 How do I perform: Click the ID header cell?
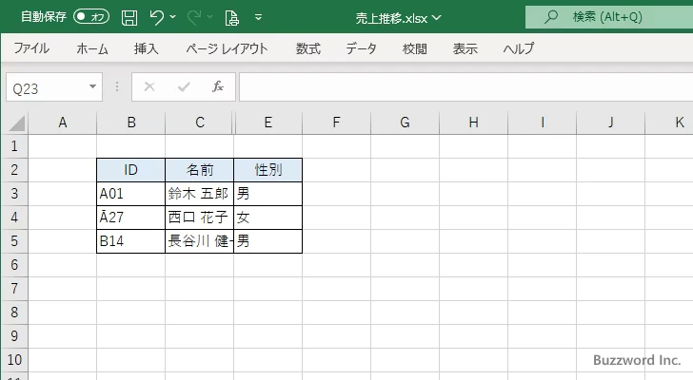coord(130,170)
